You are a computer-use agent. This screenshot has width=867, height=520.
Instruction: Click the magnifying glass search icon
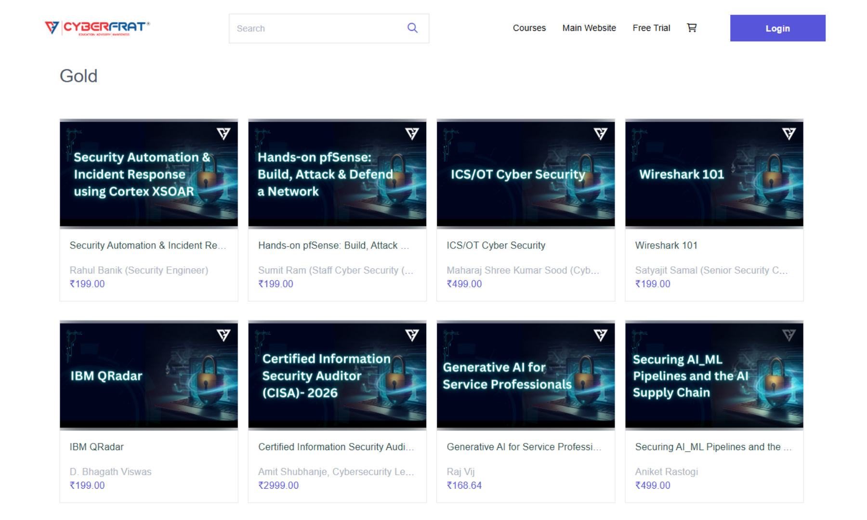pyautogui.click(x=412, y=28)
